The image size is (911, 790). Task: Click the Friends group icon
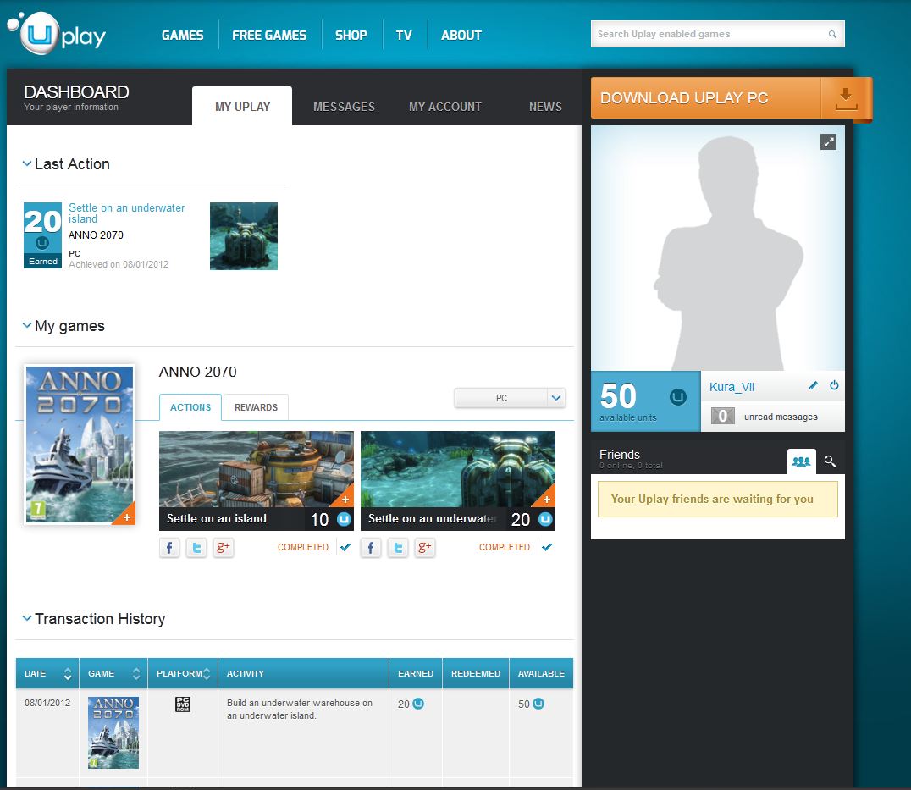coord(801,461)
